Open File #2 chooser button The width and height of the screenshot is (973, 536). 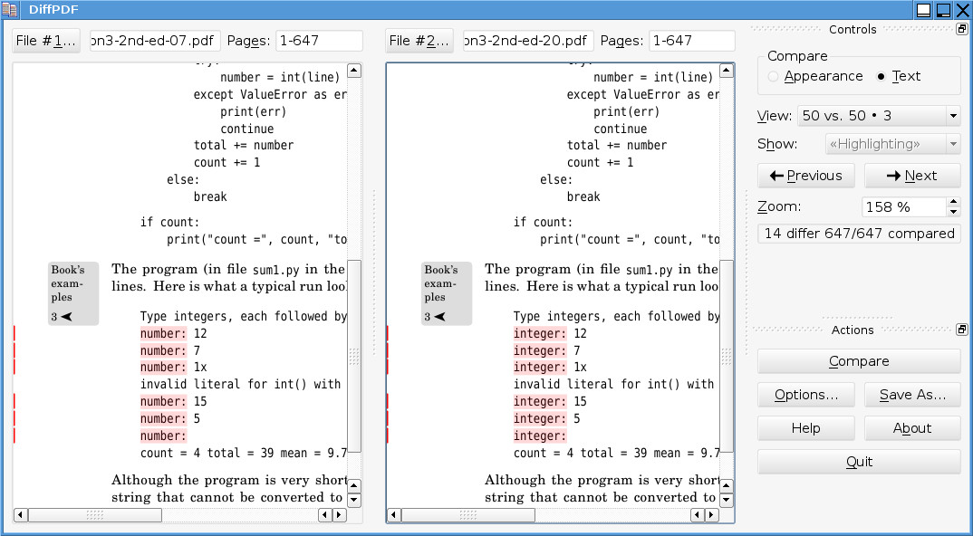(419, 41)
